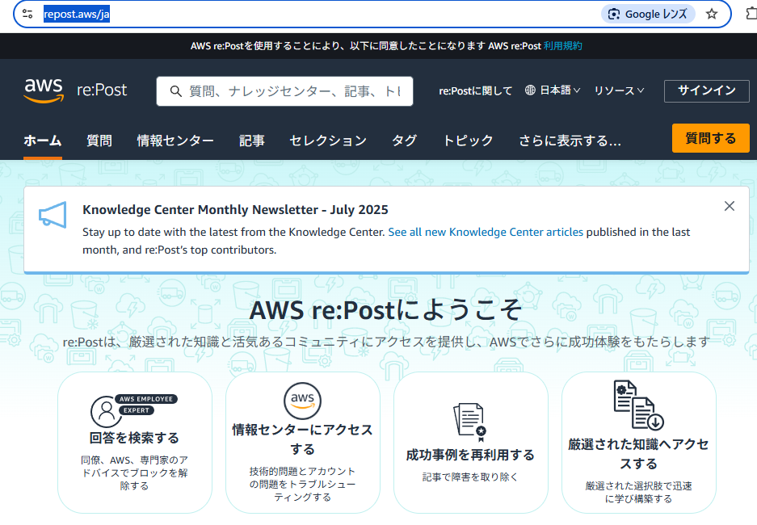Screen dimensions: 757x525
Task: Open the タグ tab
Action: tap(405, 141)
